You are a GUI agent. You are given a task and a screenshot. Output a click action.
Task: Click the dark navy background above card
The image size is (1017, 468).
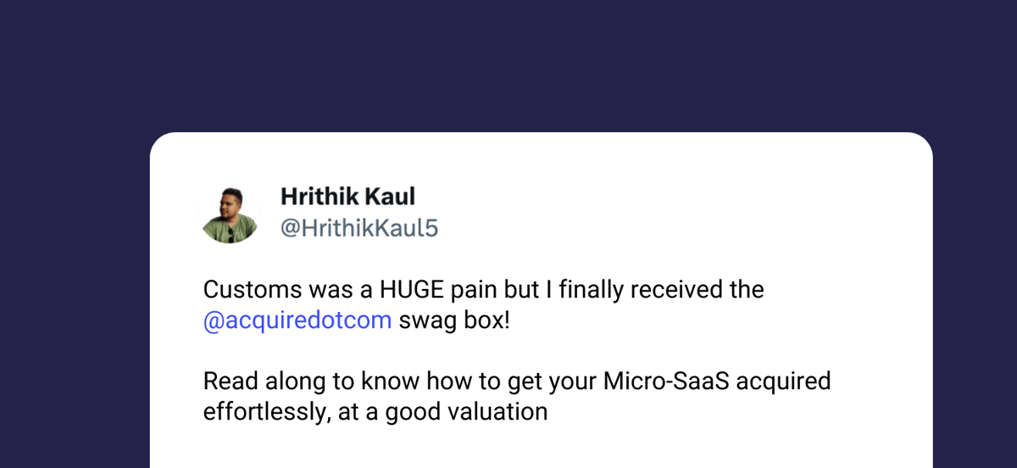tap(508, 64)
